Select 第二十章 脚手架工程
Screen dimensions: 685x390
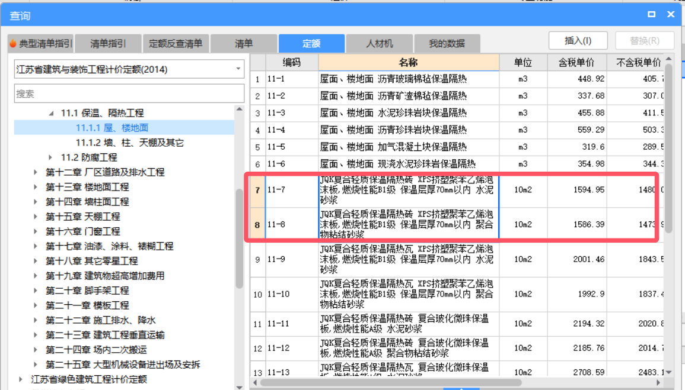(x=87, y=291)
